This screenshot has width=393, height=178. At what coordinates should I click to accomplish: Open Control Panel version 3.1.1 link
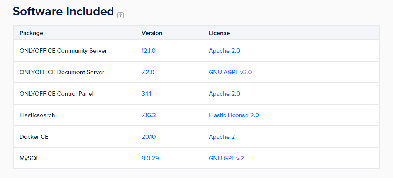[x=146, y=94]
